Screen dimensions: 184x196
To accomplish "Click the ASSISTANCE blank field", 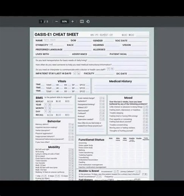I will coord(98,54).
